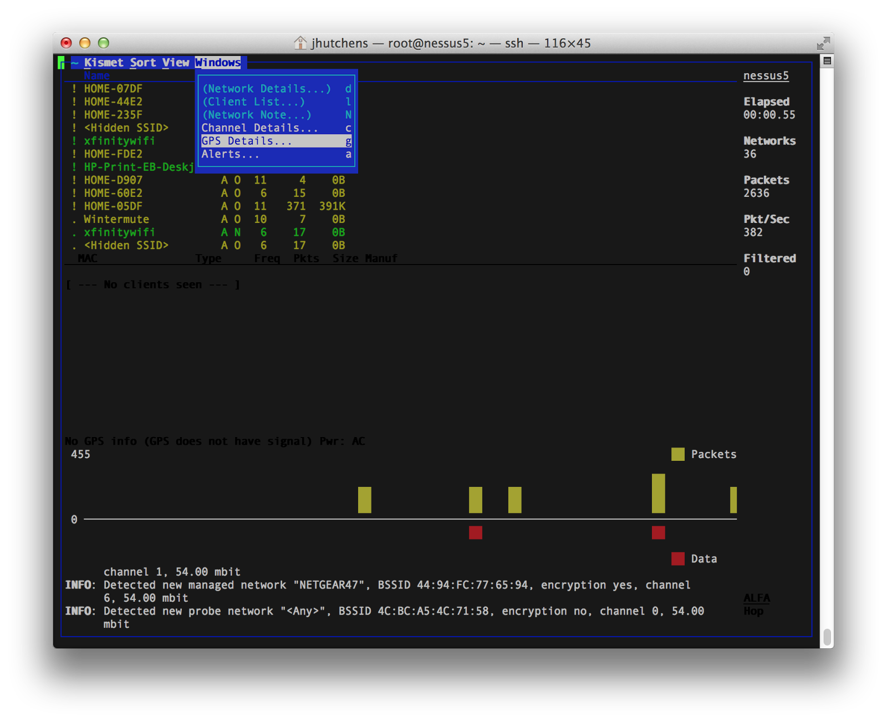Click the MAC column header
The width and height of the screenshot is (887, 722).
pos(88,258)
